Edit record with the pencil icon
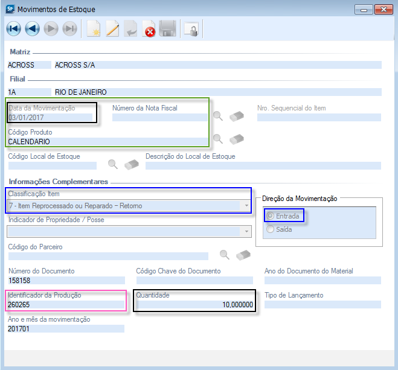The height and width of the screenshot is (370, 398). [112, 28]
